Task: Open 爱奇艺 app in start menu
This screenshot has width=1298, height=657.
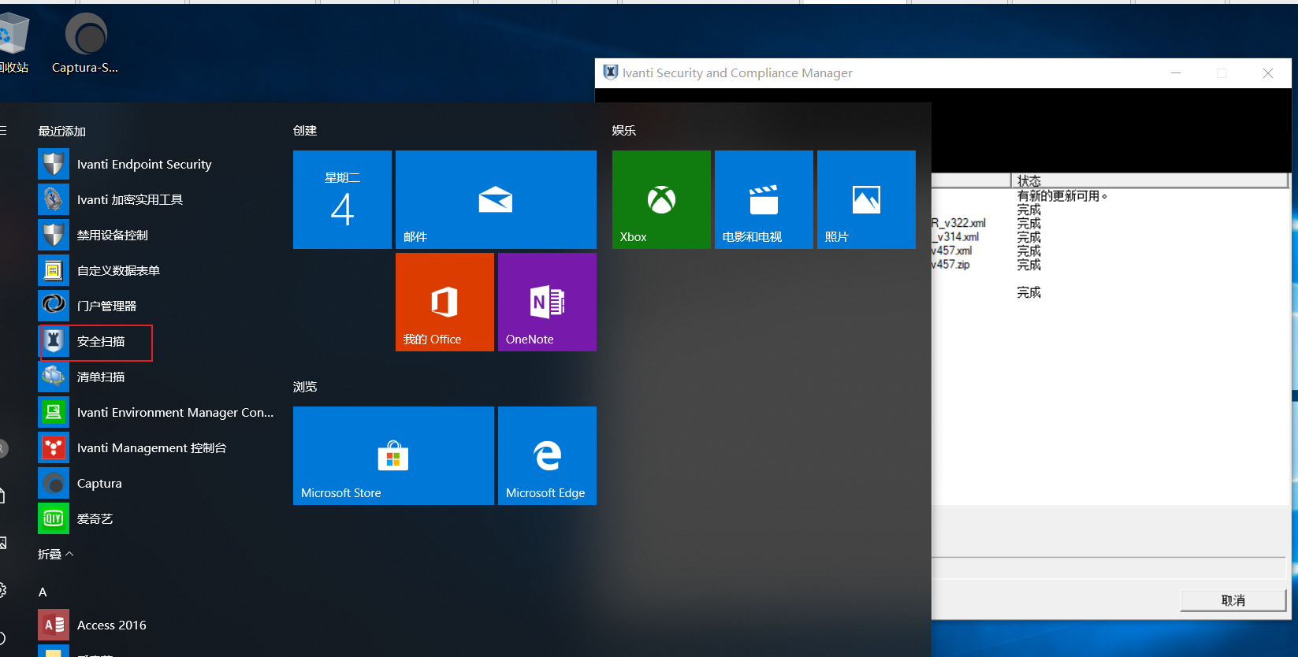Action: 95,519
